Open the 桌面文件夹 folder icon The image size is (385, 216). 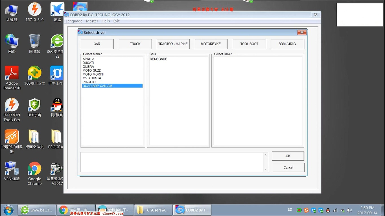34,139
